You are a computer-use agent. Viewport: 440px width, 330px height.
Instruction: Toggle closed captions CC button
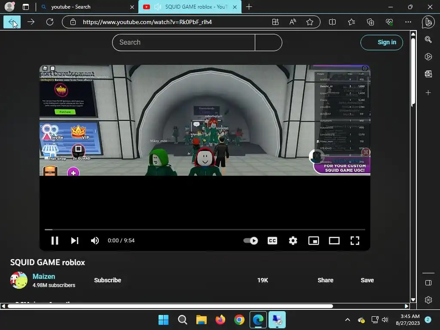click(x=272, y=241)
